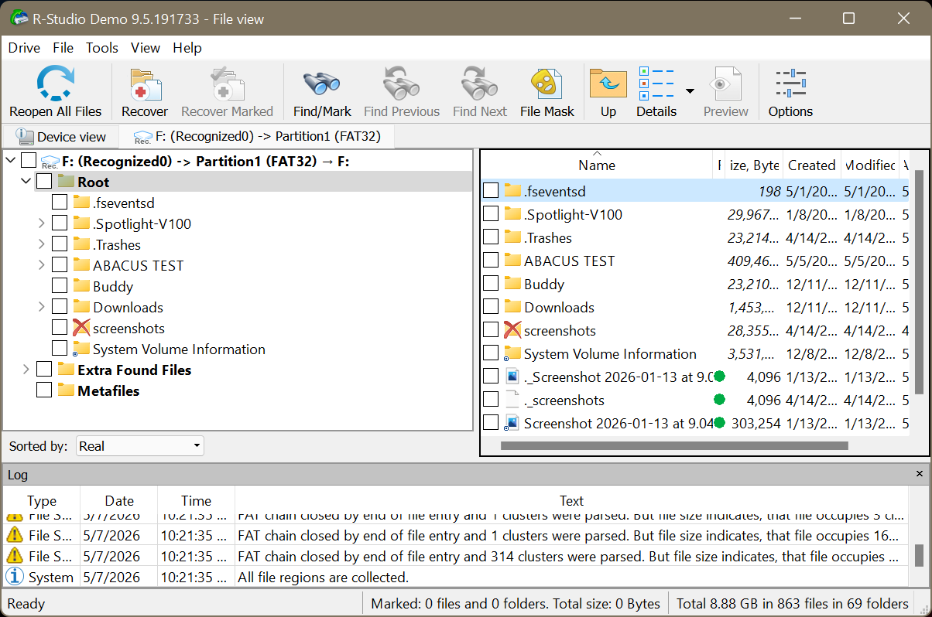The image size is (932, 617).
Task: Select the System Volume Information tree item
Action: point(179,349)
